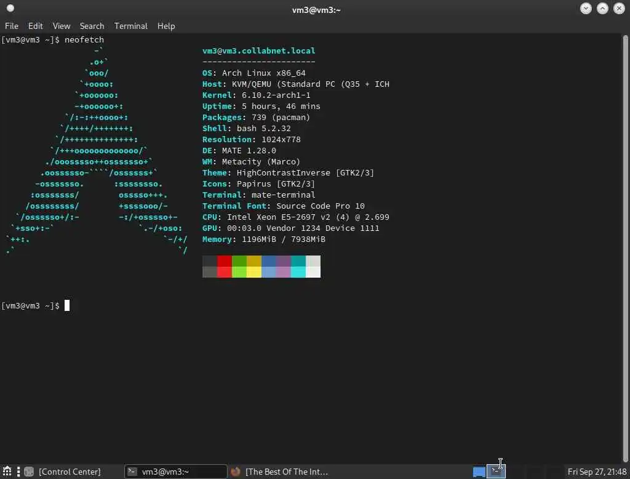Click the vm3@vm3:~ title bar text
The height and width of the screenshot is (479, 630).
pos(316,10)
